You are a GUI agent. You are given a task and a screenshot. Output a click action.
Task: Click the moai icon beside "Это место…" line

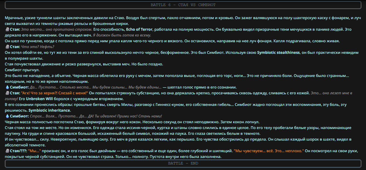click(7, 30)
